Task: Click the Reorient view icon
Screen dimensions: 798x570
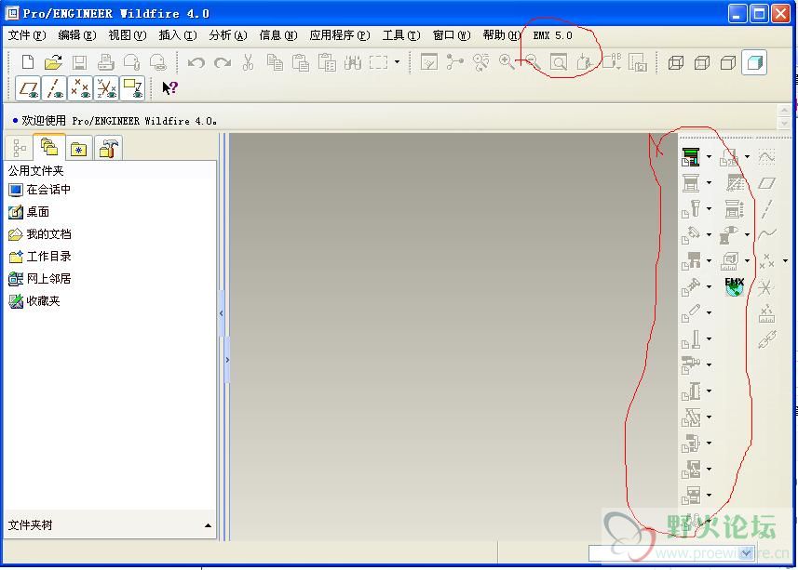Action: (584, 62)
